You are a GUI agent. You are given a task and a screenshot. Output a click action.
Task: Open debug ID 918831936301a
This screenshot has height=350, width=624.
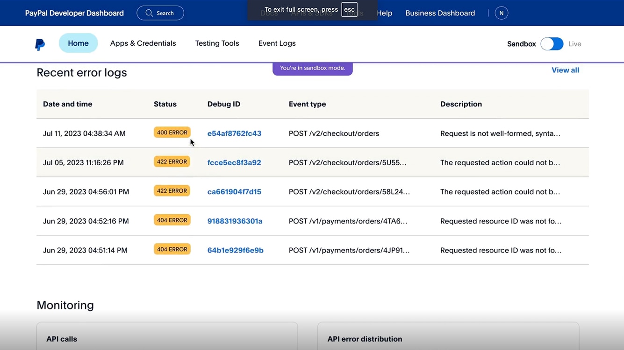235,221
